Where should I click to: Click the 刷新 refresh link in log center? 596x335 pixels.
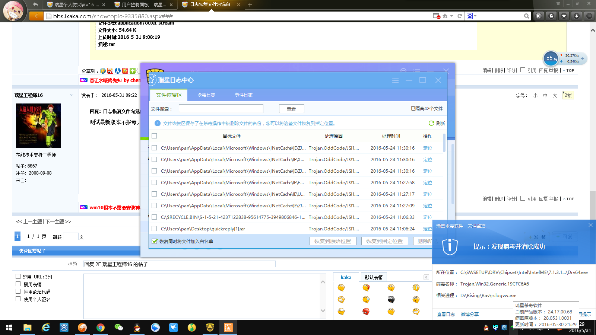437,123
